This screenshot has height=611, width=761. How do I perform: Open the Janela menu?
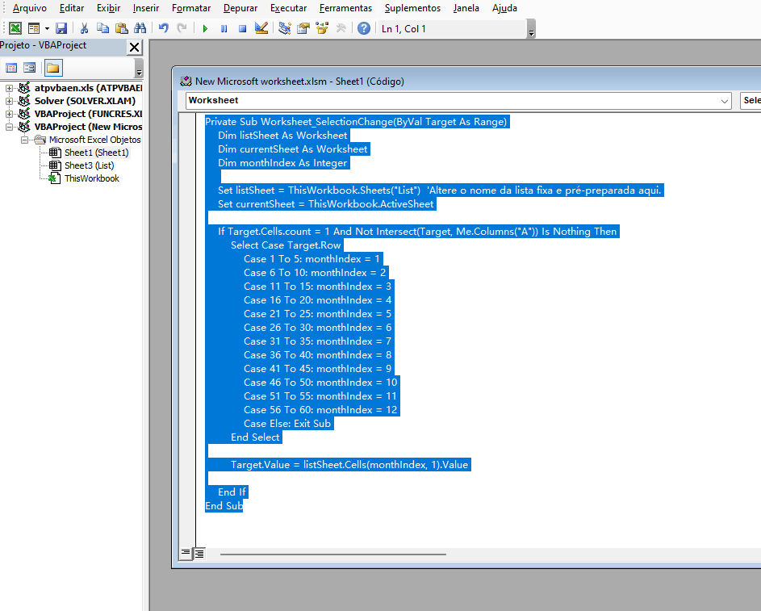(x=466, y=8)
